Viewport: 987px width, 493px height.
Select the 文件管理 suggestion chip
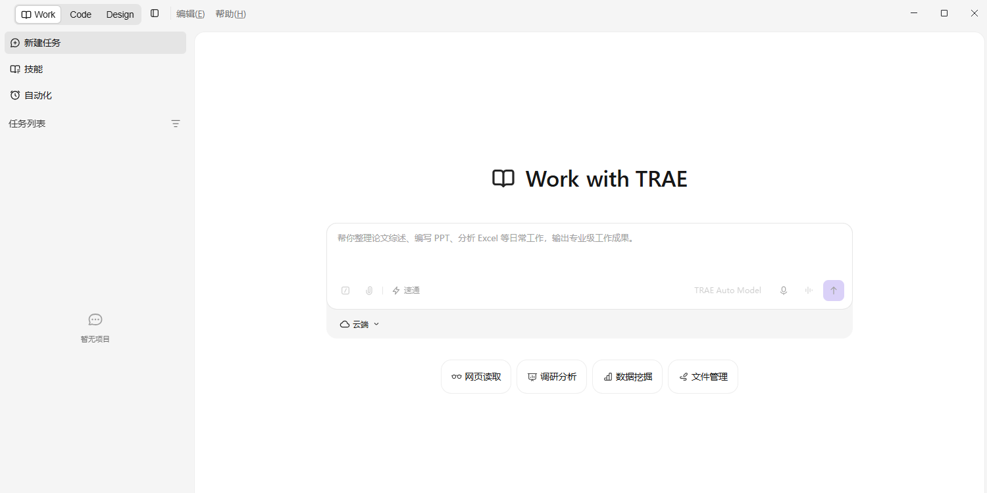(703, 377)
